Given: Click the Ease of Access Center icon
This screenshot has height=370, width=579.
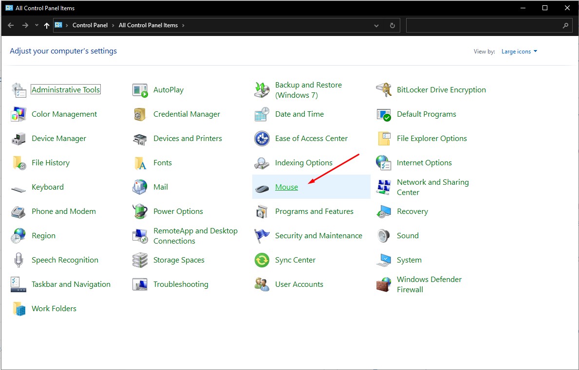Looking at the screenshot, I should (x=262, y=139).
